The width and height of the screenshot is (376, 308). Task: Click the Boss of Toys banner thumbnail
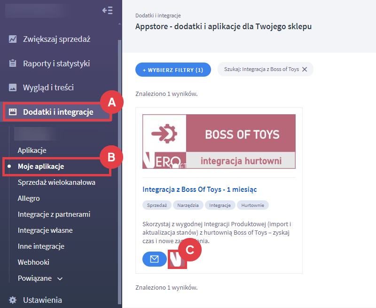(x=219, y=142)
